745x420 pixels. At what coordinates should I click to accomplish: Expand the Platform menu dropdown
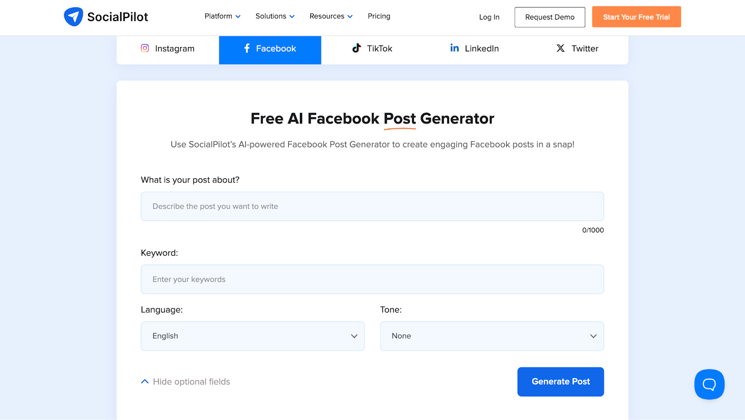tap(223, 16)
